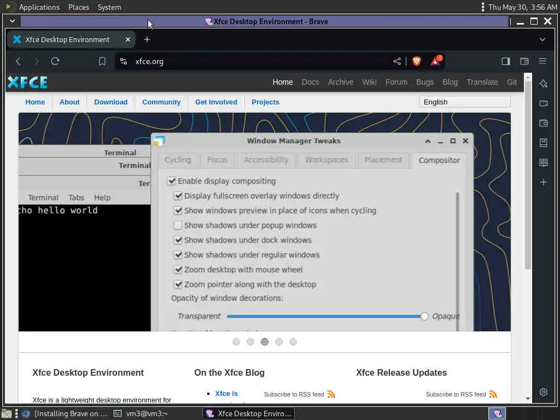Open Get Involved page link
Viewport: 560px width, 420px height.
point(216,102)
